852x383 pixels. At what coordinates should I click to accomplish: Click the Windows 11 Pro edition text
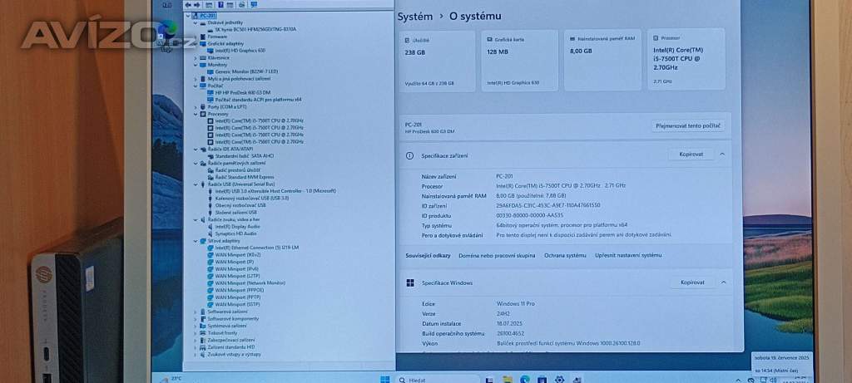[515, 304]
